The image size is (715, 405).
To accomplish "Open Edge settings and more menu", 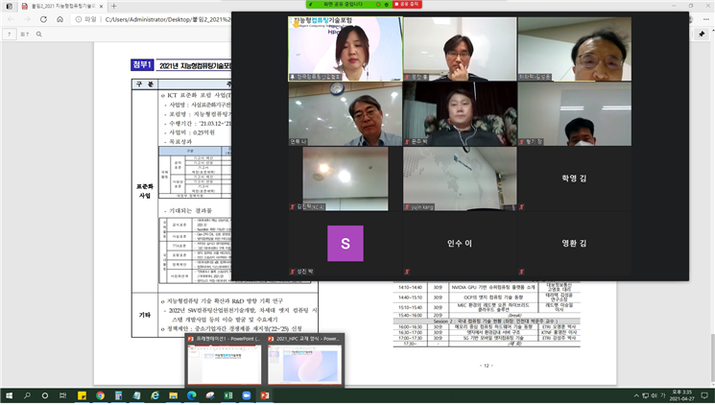I will [706, 19].
